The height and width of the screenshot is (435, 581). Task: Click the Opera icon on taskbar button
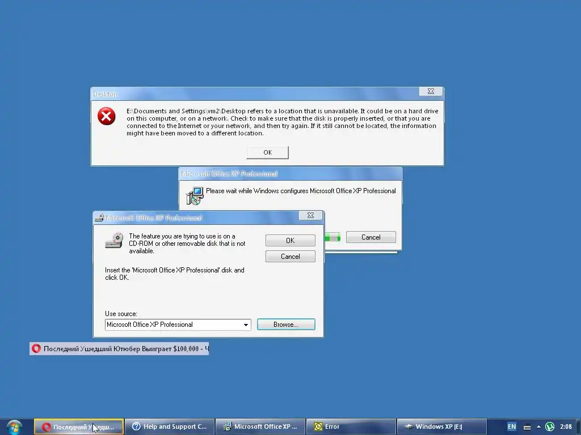[46, 427]
